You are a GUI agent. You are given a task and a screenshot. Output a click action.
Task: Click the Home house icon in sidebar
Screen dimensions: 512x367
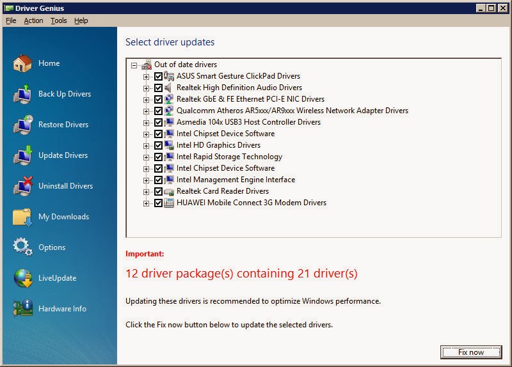click(x=22, y=63)
